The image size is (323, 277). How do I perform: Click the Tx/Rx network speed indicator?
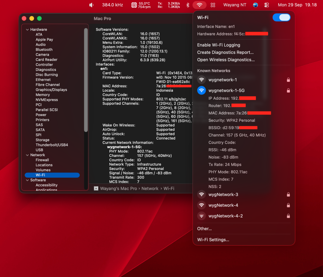point(169,5)
